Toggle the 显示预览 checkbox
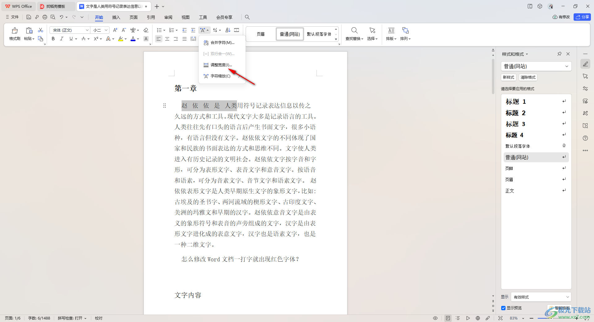 (x=503, y=308)
